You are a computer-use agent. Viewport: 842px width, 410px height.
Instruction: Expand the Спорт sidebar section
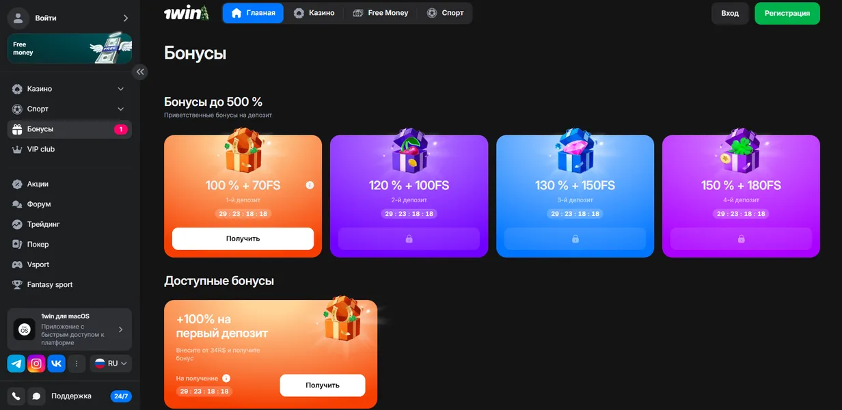(69, 109)
